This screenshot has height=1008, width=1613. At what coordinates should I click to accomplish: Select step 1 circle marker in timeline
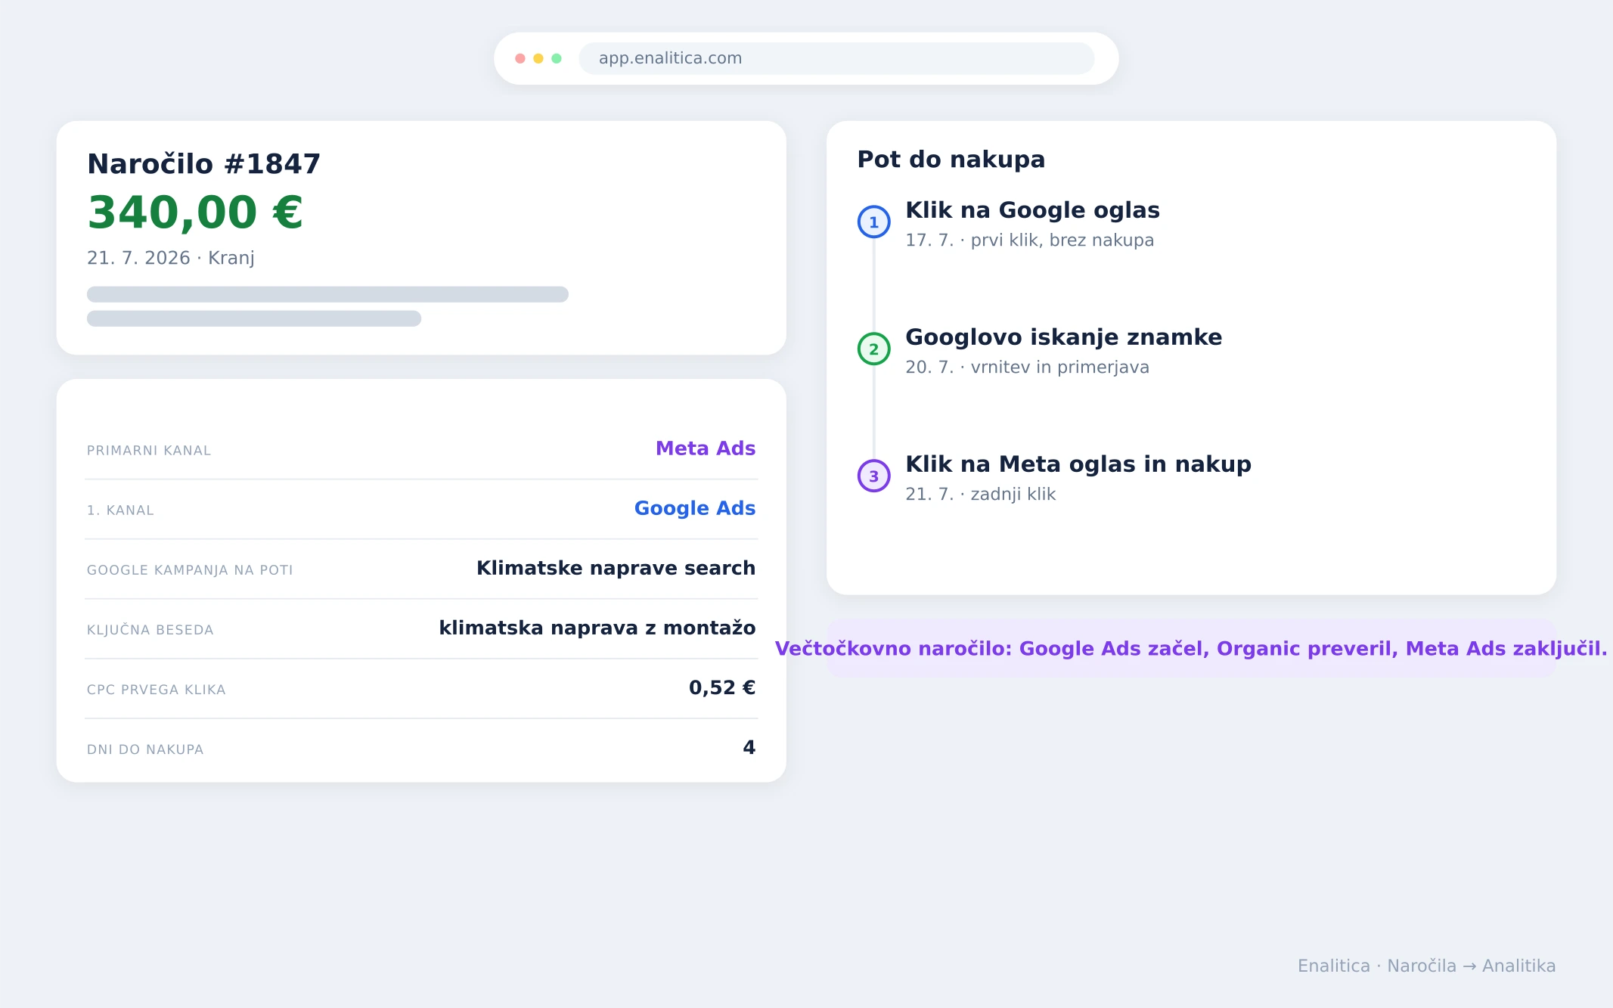873,222
